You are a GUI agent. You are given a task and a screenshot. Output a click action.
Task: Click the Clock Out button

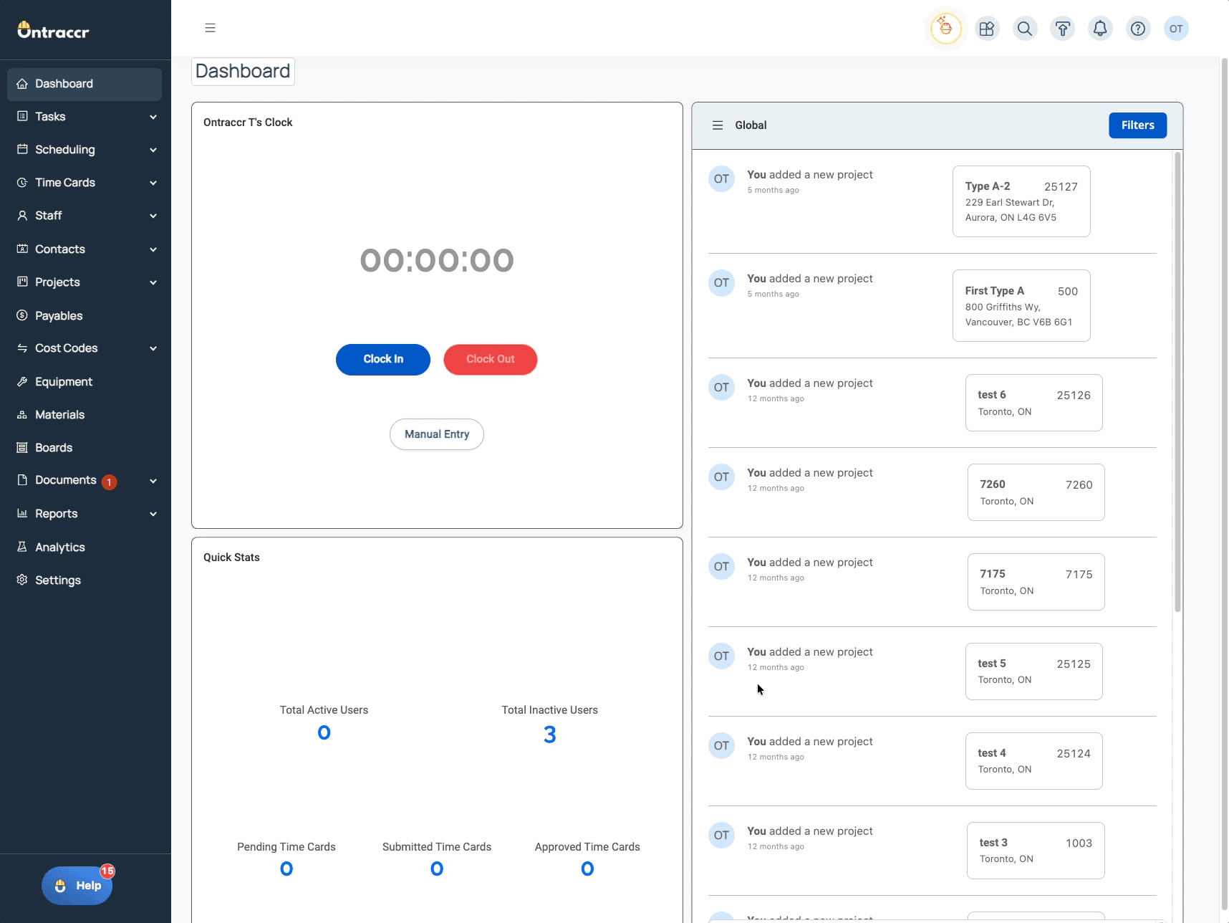[x=491, y=359]
